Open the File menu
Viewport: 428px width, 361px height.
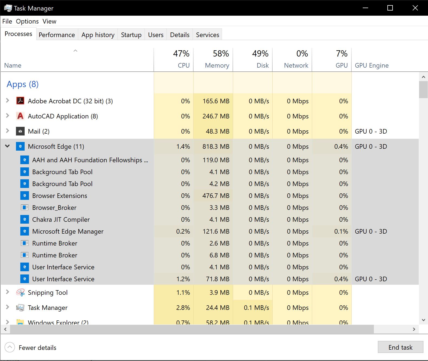point(7,21)
